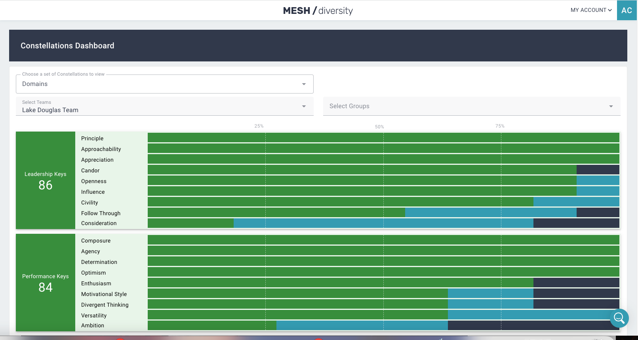Screen dimensions: 638x340
Task: Click the Principle progress bar
Action: (383, 138)
